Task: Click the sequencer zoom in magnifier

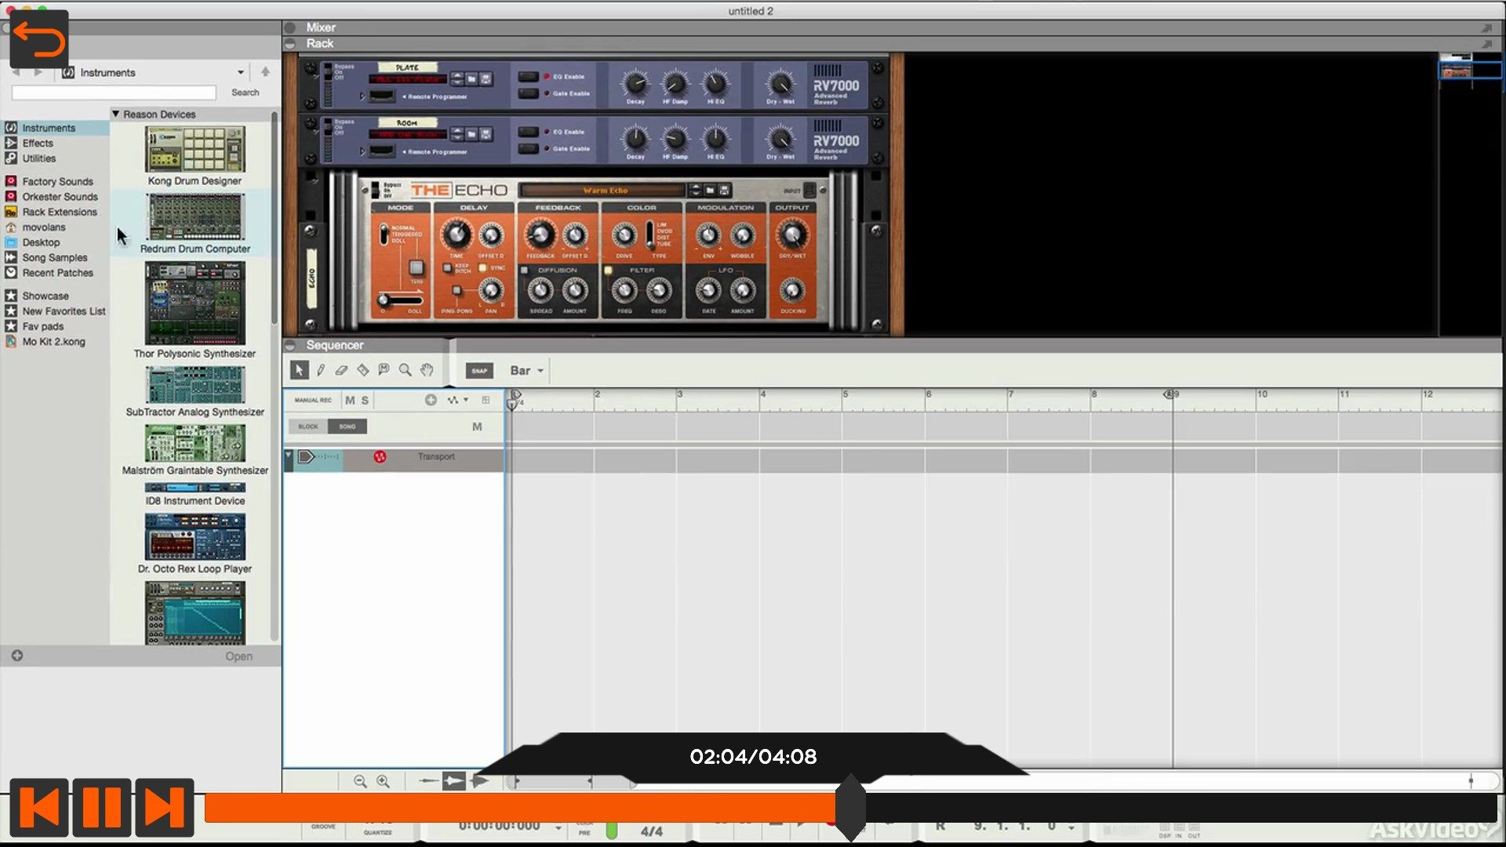Action: coord(383,781)
